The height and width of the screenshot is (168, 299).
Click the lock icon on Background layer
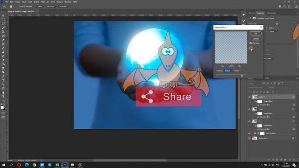pyautogui.click(x=293, y=138)
